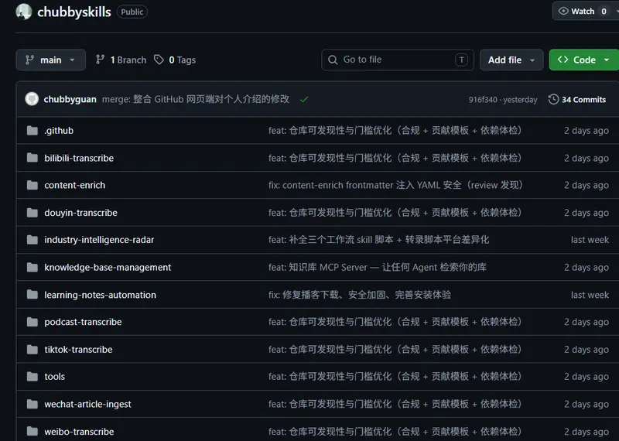The image size is (619, 441).
Task: Click the folder icon for wechat-article-ingest
Action: [32, 404]
